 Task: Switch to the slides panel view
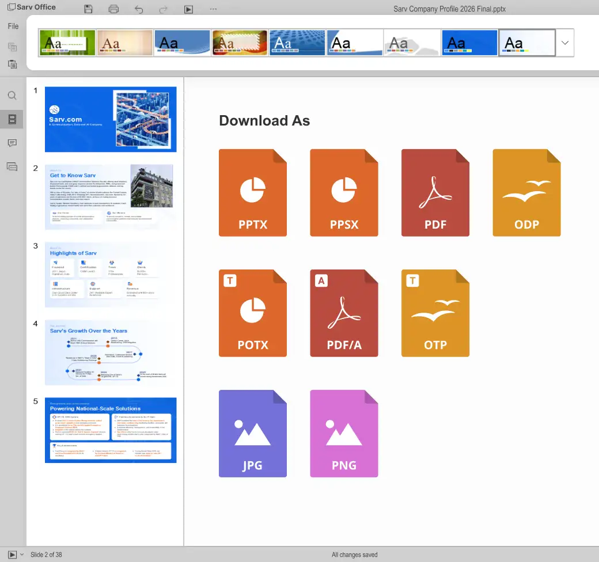[x=12, y=119]
